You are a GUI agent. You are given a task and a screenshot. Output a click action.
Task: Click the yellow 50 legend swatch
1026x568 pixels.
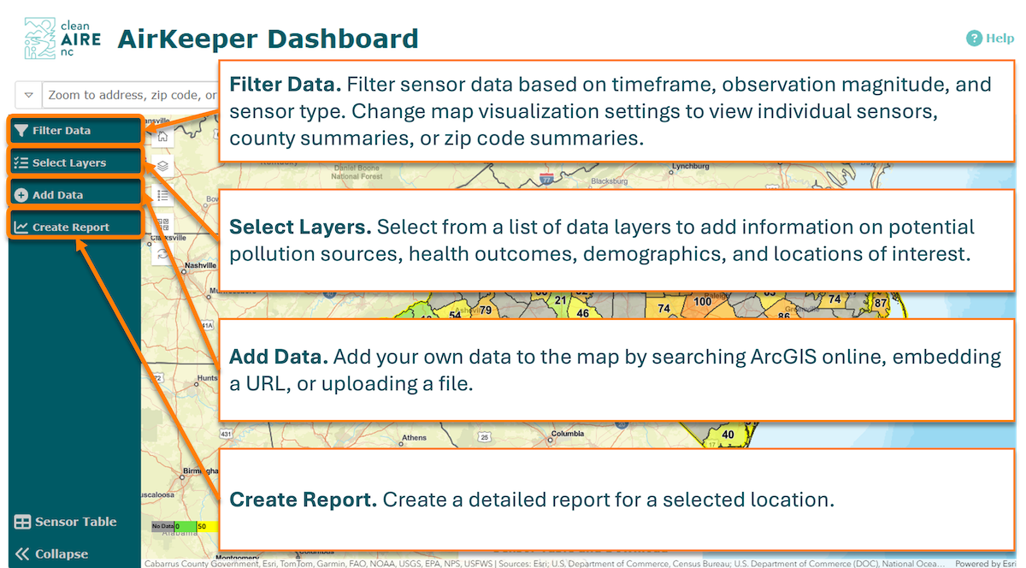point(207,526)
